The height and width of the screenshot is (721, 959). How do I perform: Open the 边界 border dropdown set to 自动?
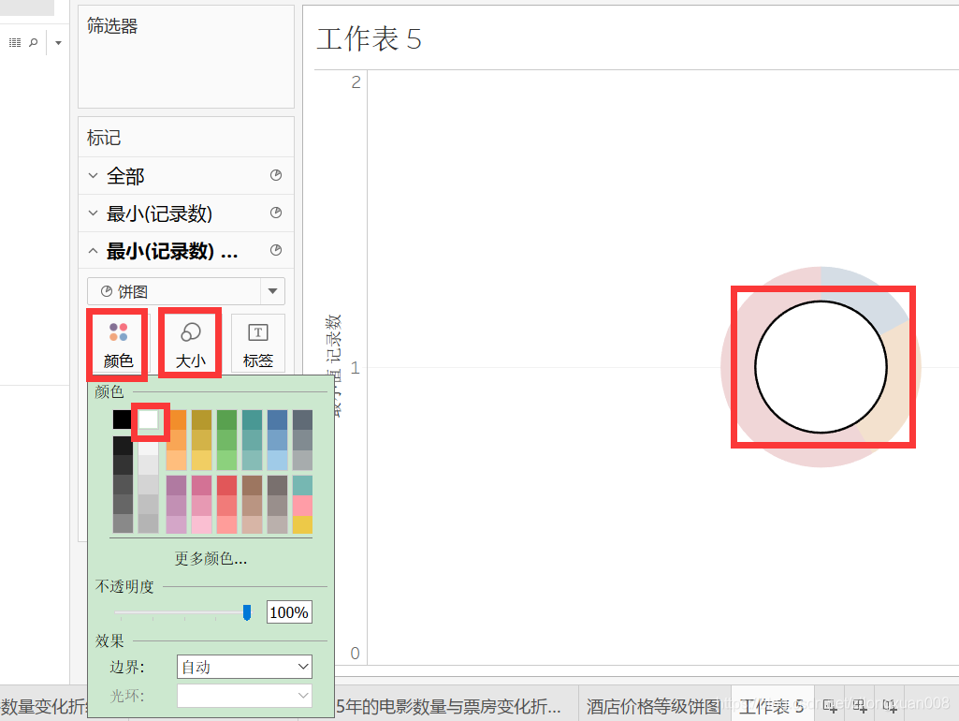click(244, 667)
